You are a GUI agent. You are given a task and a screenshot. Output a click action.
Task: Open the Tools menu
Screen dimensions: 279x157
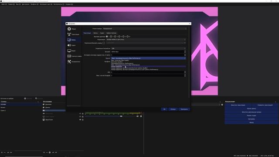(x=59, y=4)
